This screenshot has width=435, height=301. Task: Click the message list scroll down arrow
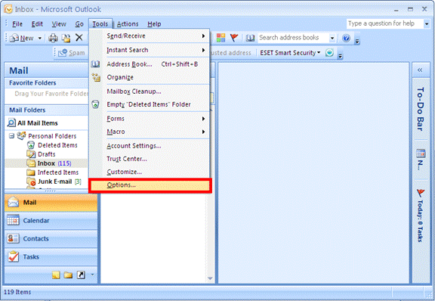tap(210, 279)
